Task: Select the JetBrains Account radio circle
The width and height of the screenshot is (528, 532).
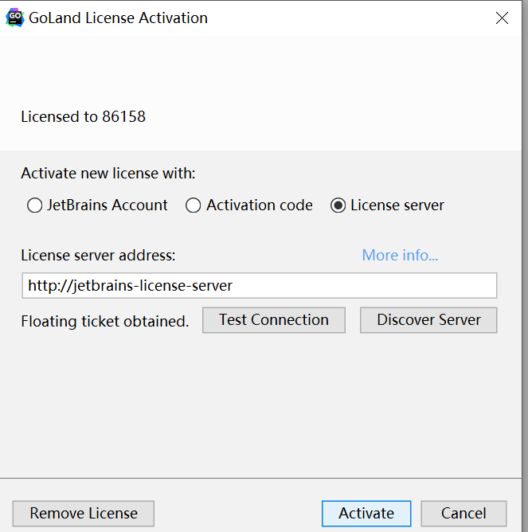Action: pyautogui.click(x=34, y=205)
